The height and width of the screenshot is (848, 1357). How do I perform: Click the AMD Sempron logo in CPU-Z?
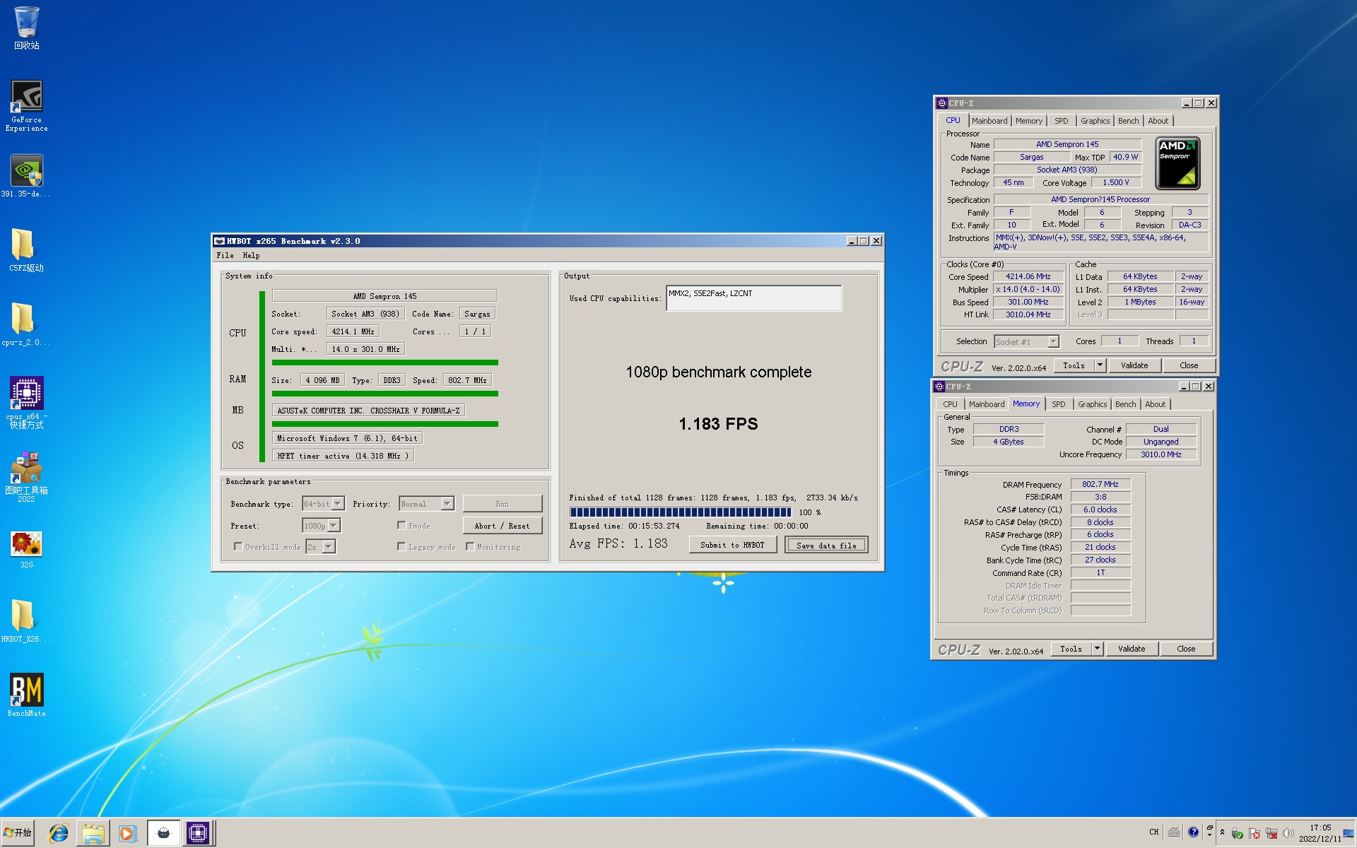pos(1177,163)
